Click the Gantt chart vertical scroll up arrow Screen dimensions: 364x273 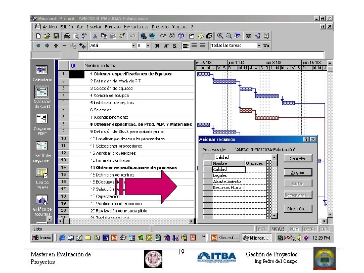[330, 63]
